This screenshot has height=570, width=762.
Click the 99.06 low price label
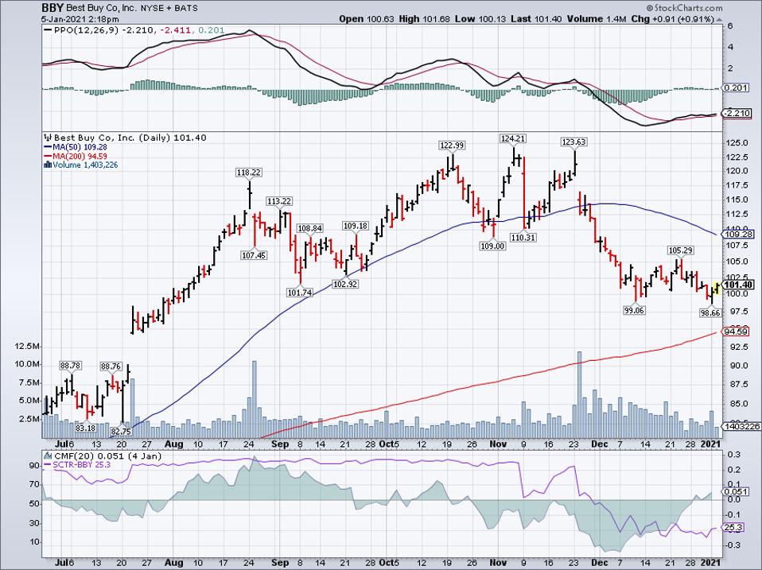635,310
